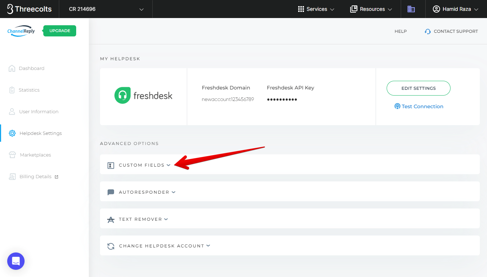The width and height of the screenshot is (487, 277).
Task: Open the Help link
Action: (x=401, y=31)
